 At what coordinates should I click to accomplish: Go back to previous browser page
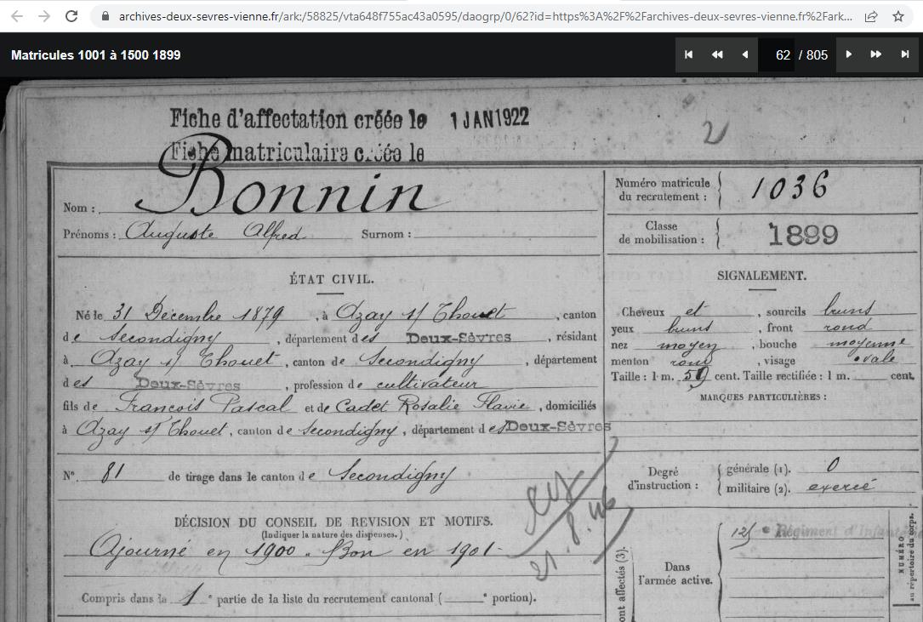[x=17, y=16]
